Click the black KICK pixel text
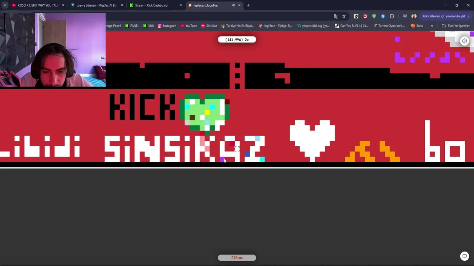474x266 pixels. tap(142, 107)
